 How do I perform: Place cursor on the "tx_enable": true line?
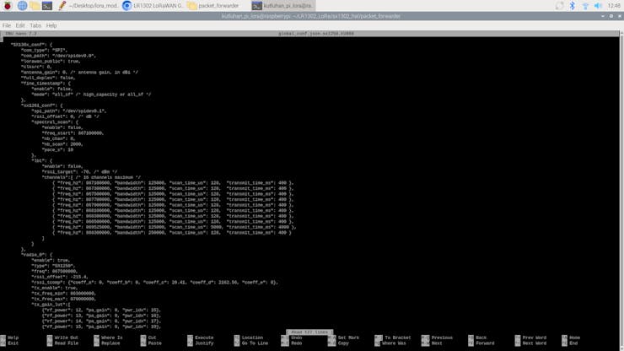(55, 288)
